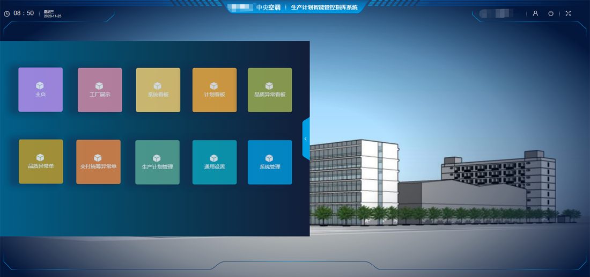Click the 08:50 time display
The image size is (590, 277).
(x=23, y=13)
